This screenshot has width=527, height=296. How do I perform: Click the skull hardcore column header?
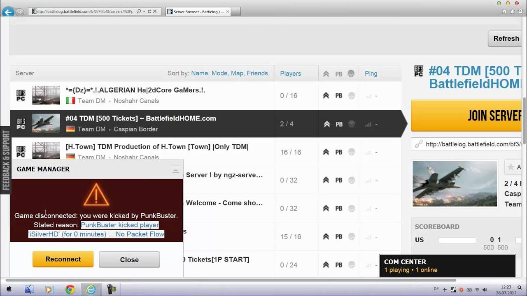351,74
